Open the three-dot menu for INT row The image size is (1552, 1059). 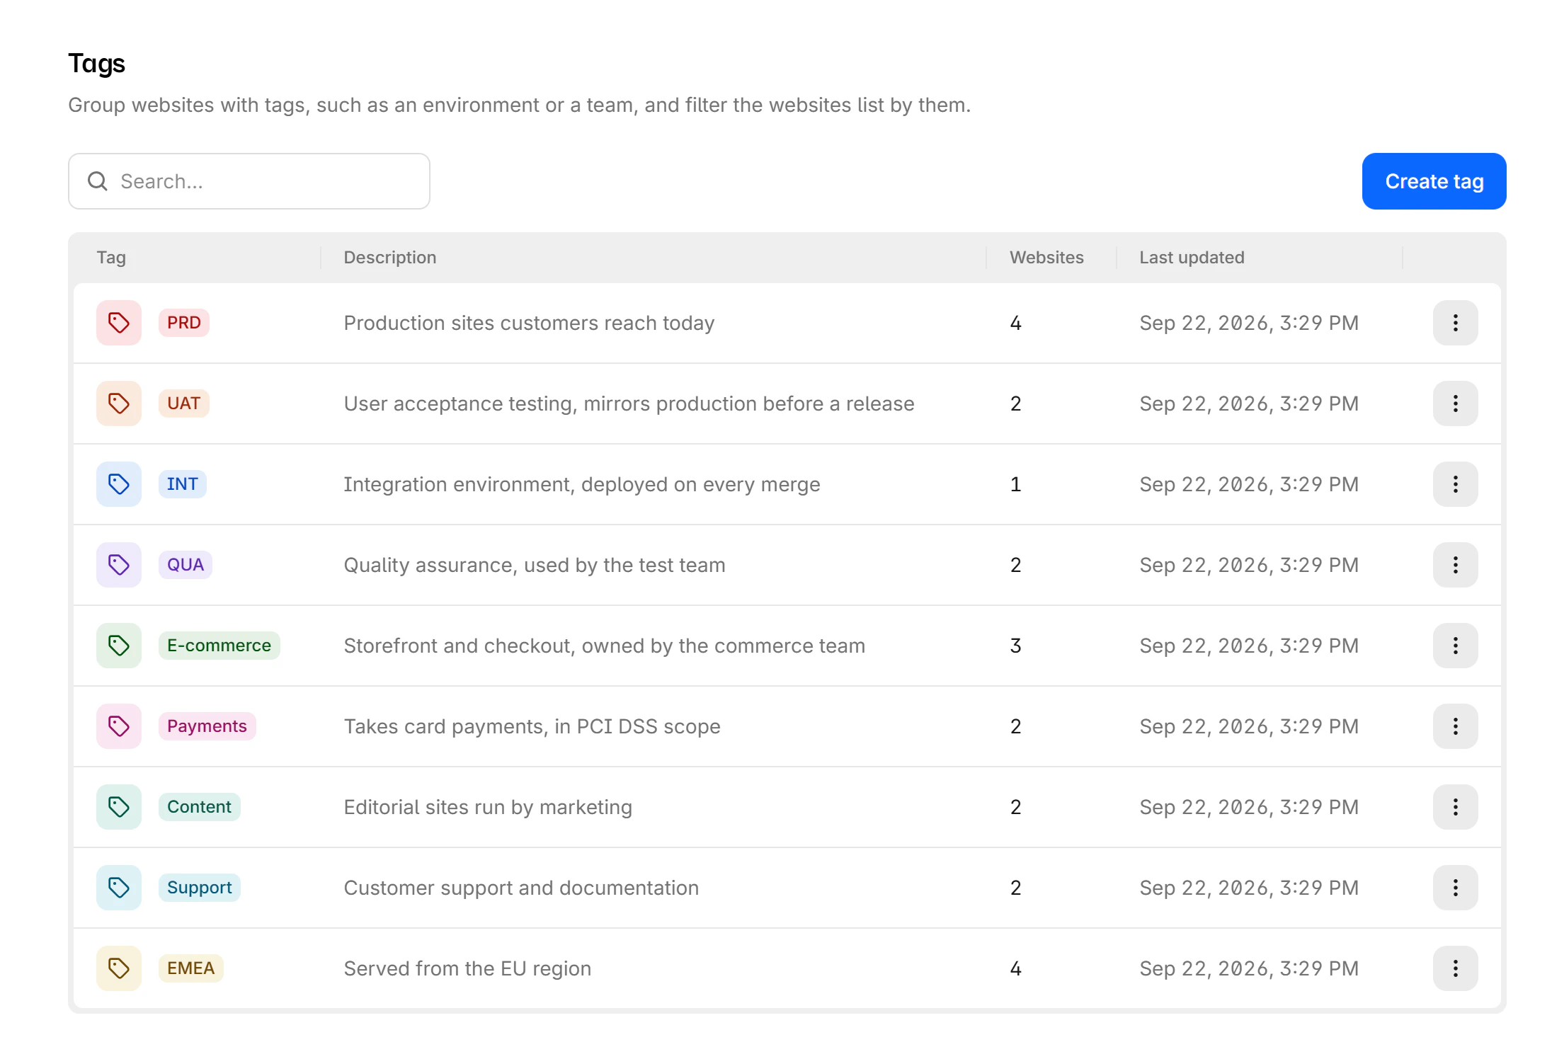point(1456,484)
